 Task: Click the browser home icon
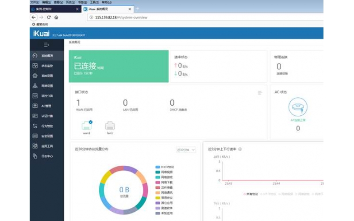(x=56, y=17)
